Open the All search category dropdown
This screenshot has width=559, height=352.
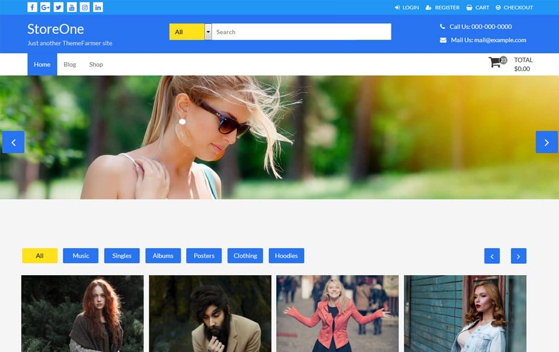190,31
